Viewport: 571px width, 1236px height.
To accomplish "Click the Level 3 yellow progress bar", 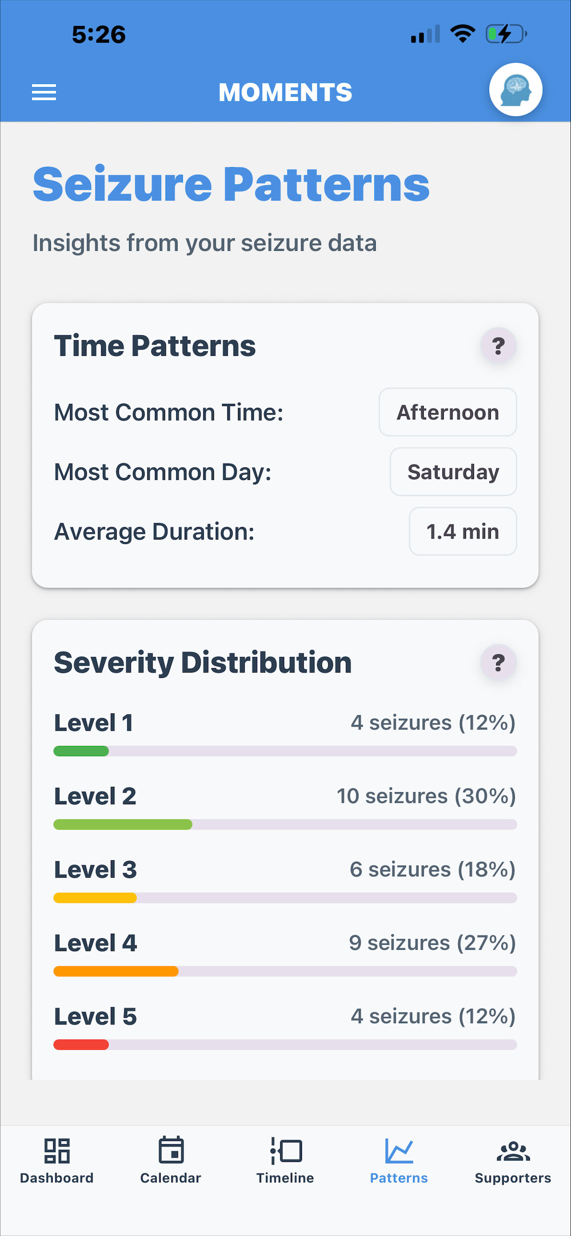I will [95, 898].
